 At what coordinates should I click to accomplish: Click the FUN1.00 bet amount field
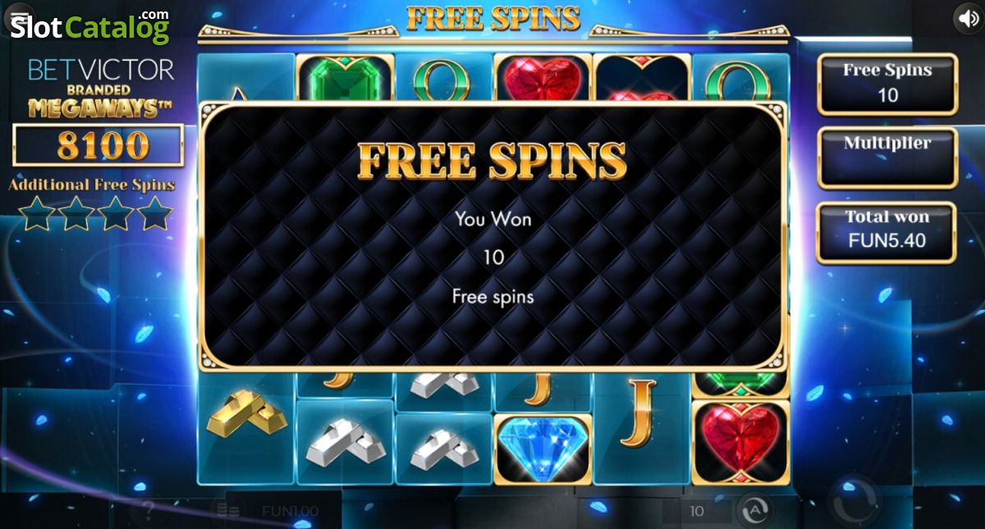[290, 511]
